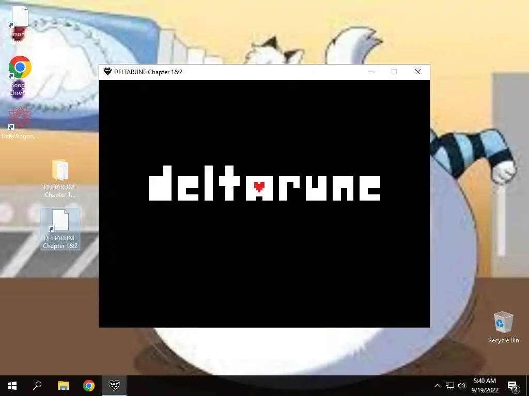Click DELTARUNE window title bar icon

click(107, 72)
